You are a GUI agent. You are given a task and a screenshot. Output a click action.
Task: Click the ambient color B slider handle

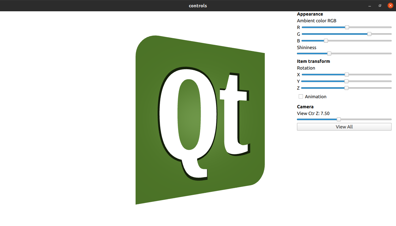tap(326, 41)
